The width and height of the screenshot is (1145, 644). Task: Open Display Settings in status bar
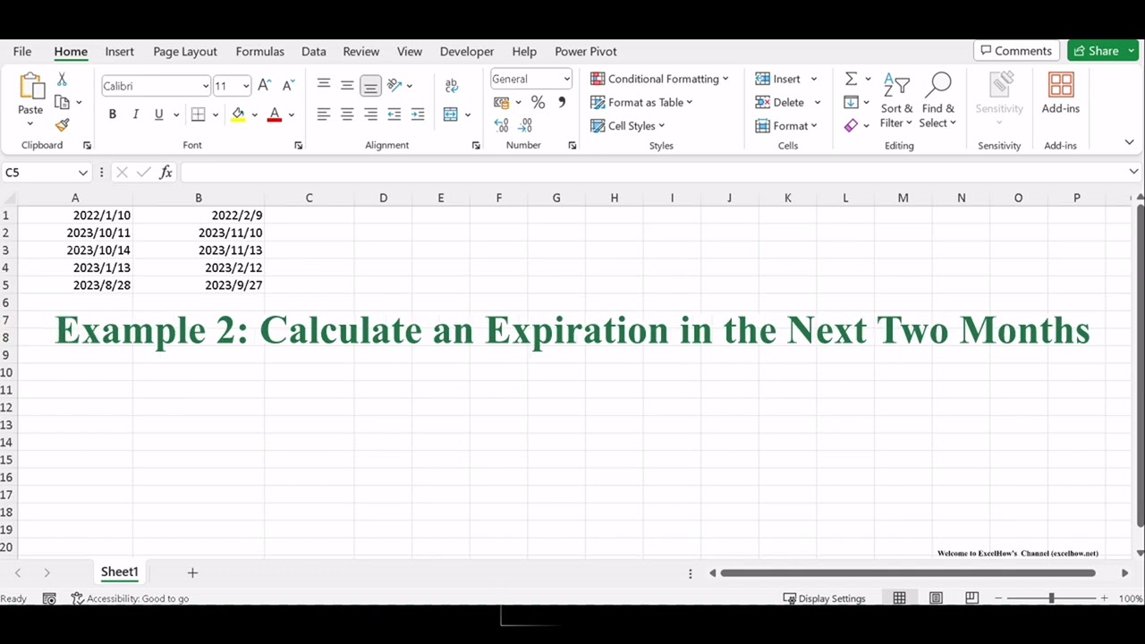click(824, 598)
